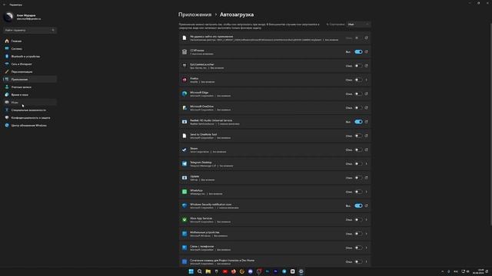This screenshot has width=492, height=276.
Task: Click the Найти параметр search field
Action: pyautogui.click(x=30, y=31)
